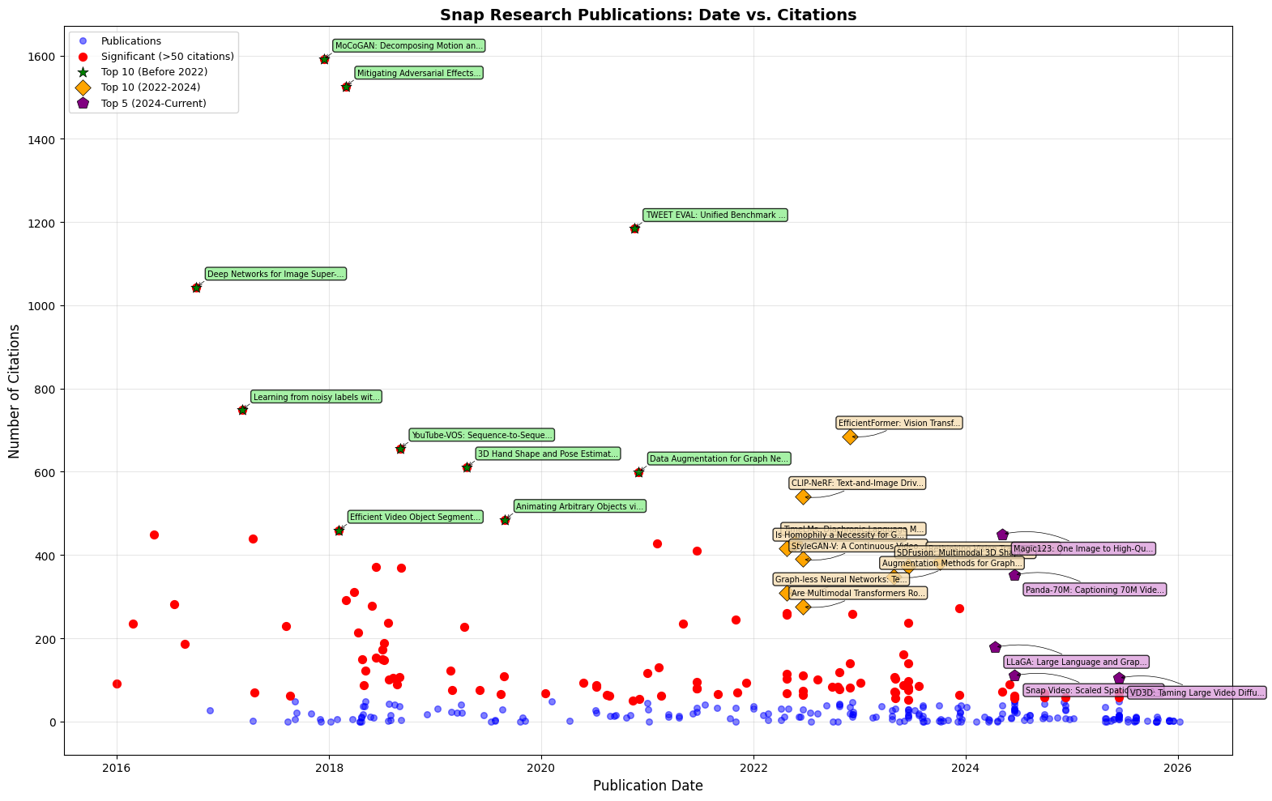Click the blue Publications dot in legend
Screen dimensions: 1272x801
[x=83, y=41]
